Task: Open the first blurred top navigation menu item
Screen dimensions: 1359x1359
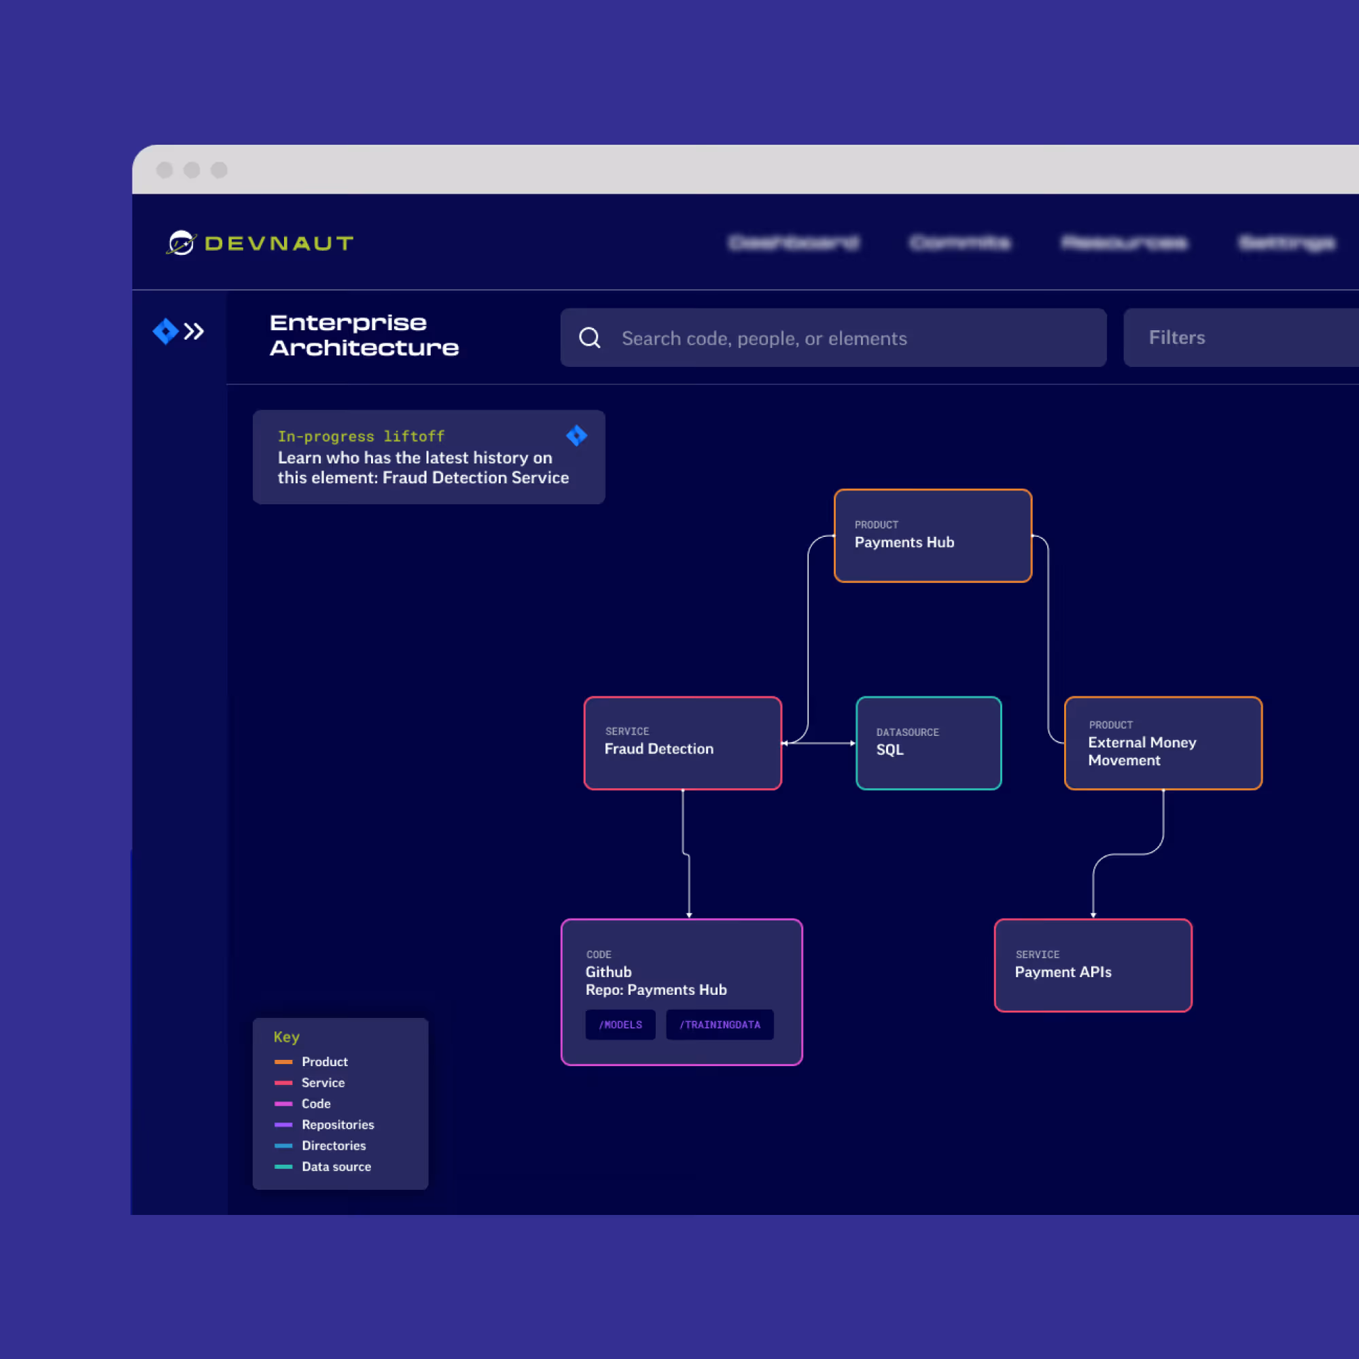Action: tap(793, 243)
